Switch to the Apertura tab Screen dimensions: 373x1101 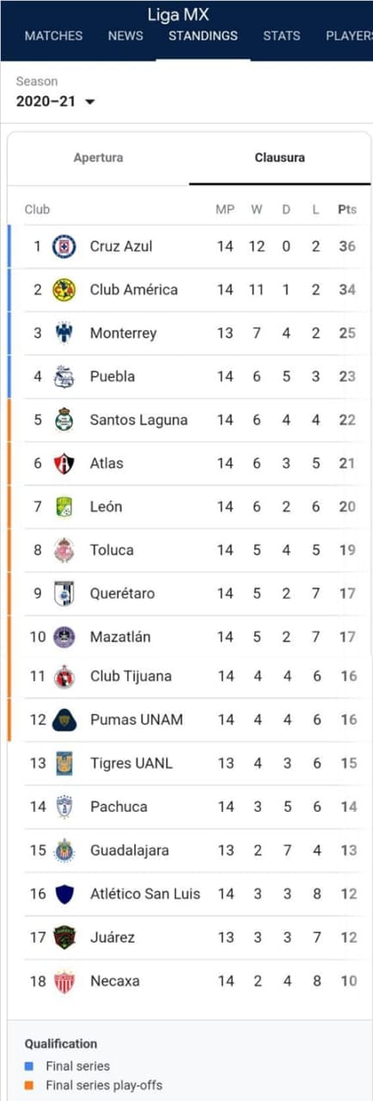tap(98, 157)
